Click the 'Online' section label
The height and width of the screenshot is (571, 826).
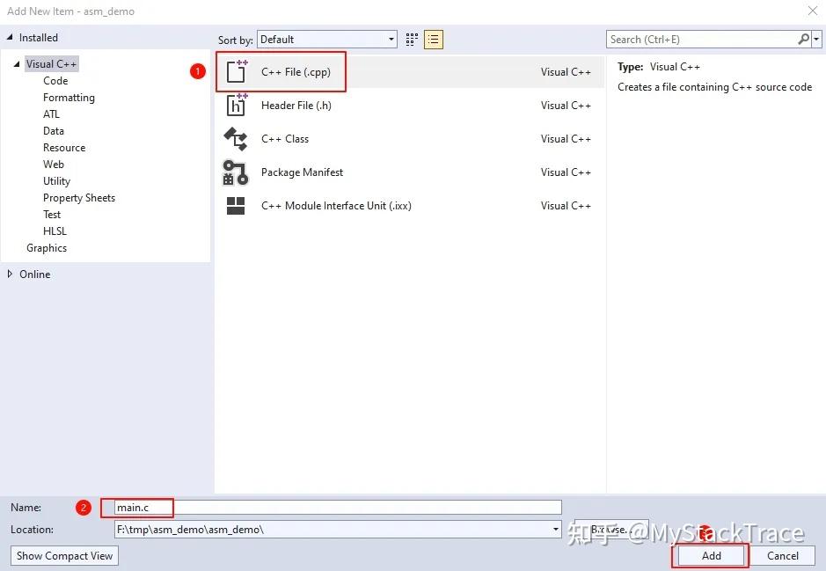click(x=35, y=274)
